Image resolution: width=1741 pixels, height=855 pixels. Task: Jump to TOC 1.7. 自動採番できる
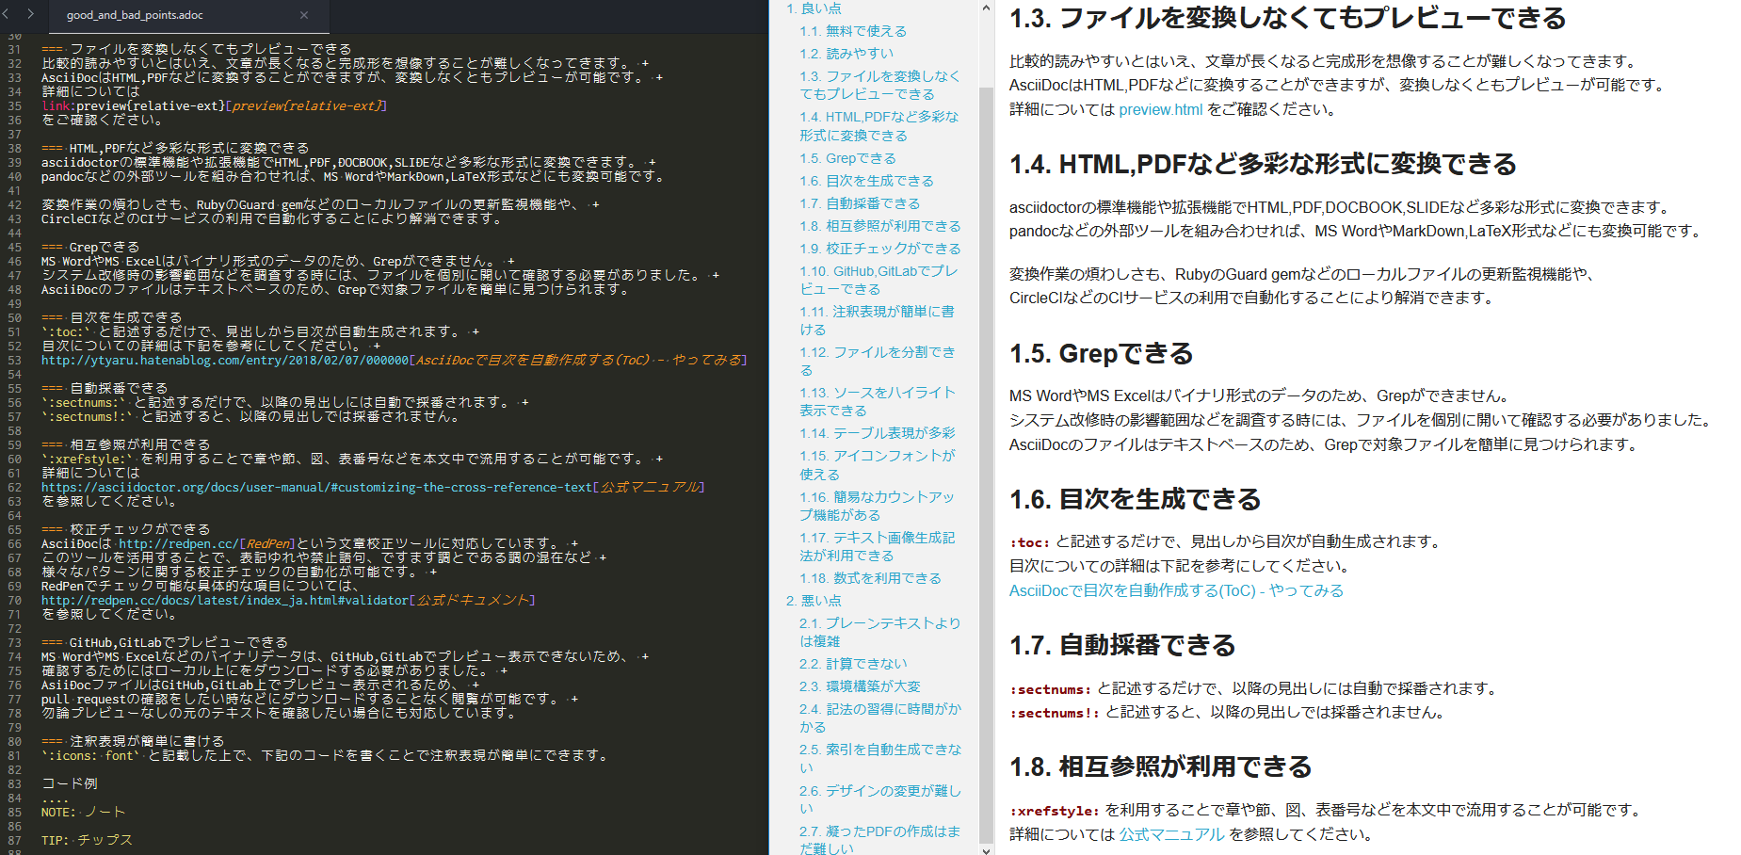(860, 203)
